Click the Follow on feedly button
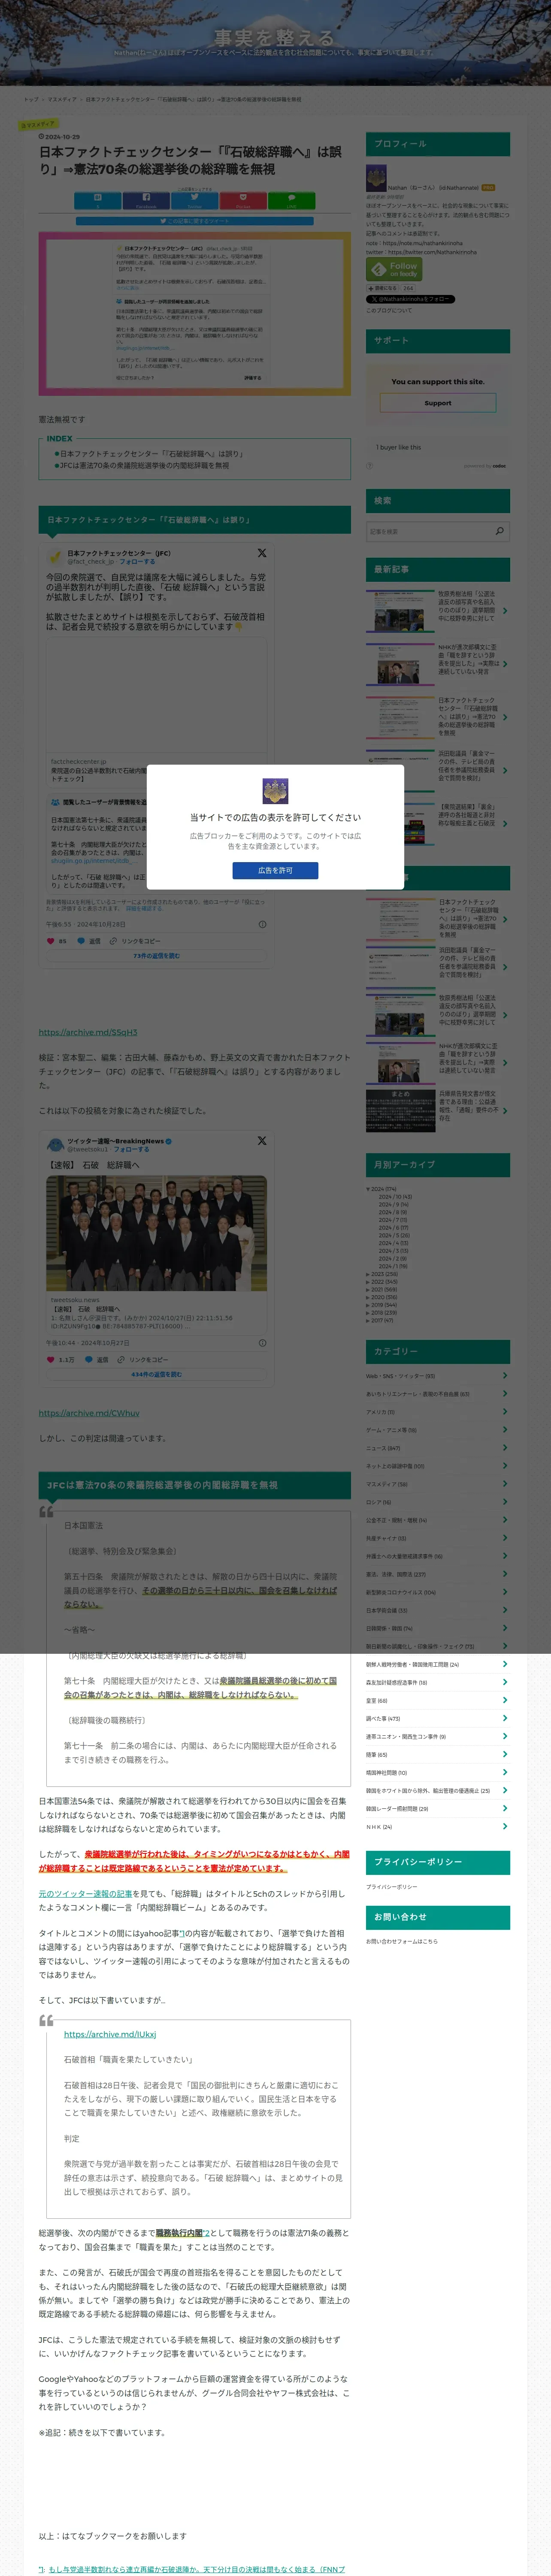Viewport: 551px width, 2576px height. (394, 269)
